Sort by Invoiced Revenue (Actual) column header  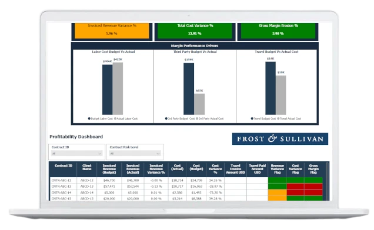[133, 169]
